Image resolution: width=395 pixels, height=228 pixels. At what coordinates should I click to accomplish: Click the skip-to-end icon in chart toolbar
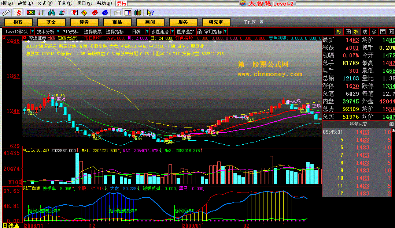pos(391,32)
